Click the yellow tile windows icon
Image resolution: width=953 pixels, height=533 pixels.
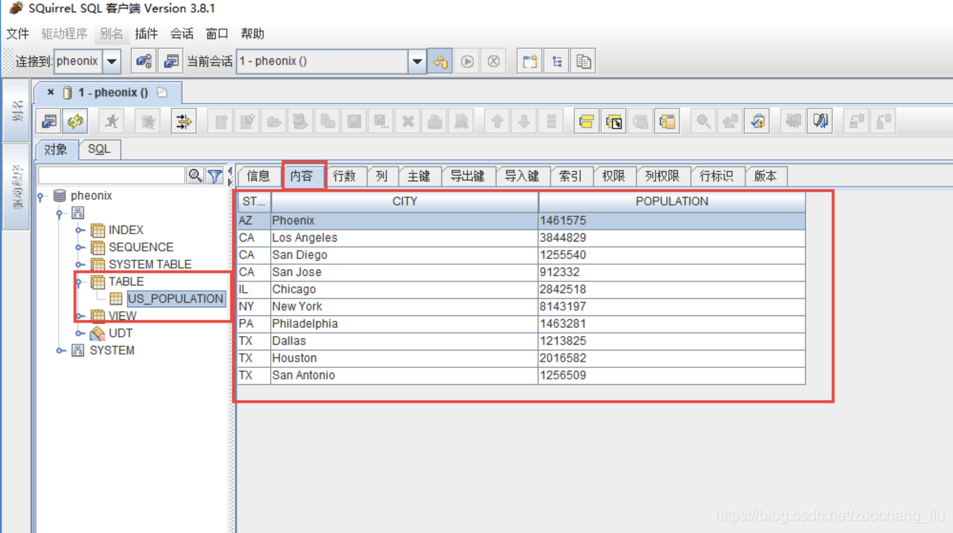click(x=586, y=121)
